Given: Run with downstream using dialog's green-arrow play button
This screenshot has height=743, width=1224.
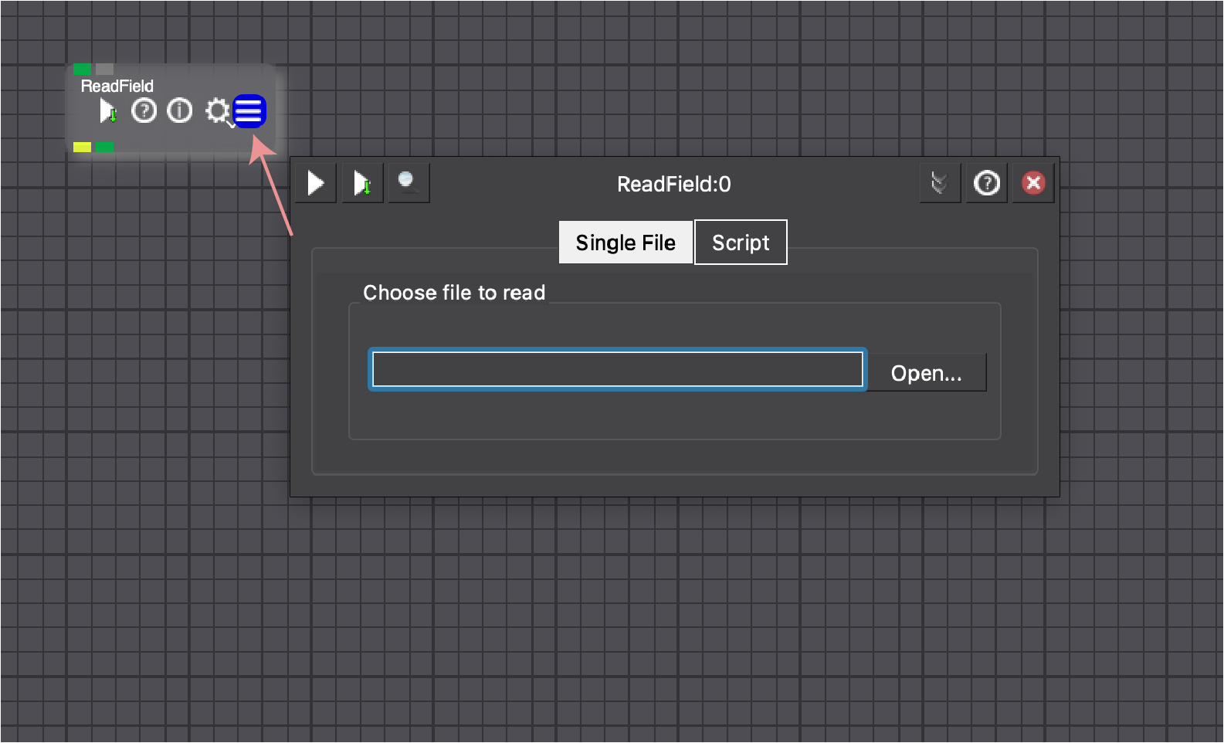Looking at the screenshot, I should [362, 183].
